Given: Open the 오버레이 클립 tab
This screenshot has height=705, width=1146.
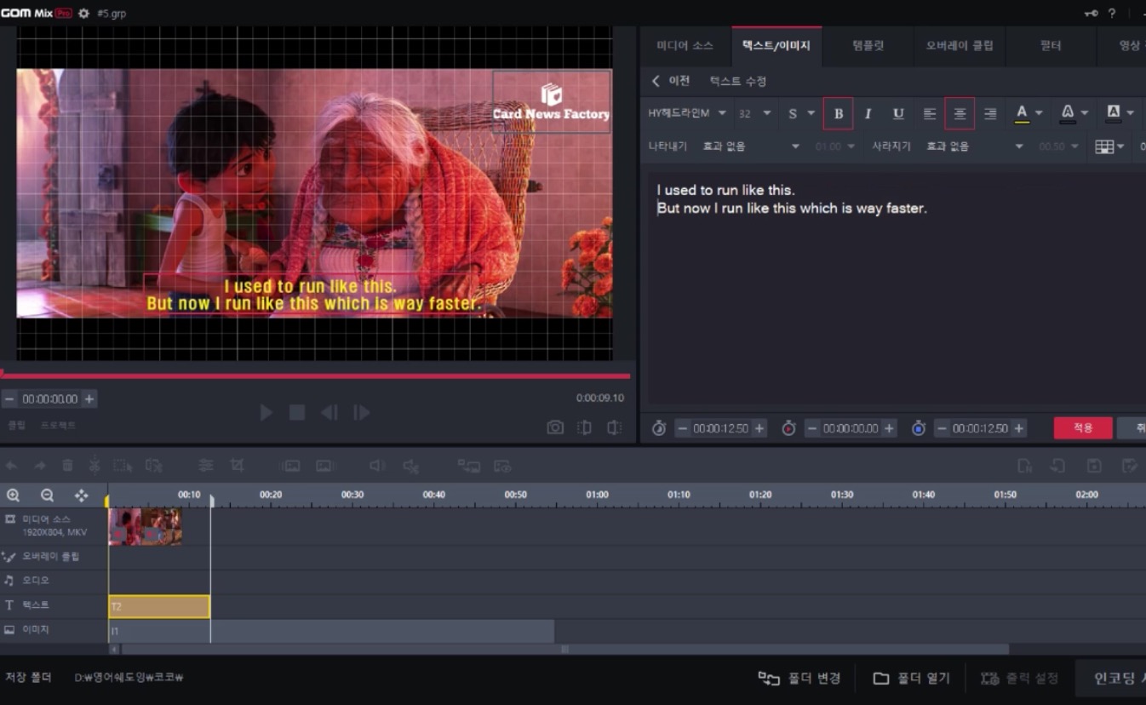Looking at the screenshot, I should tap(960, 45).
